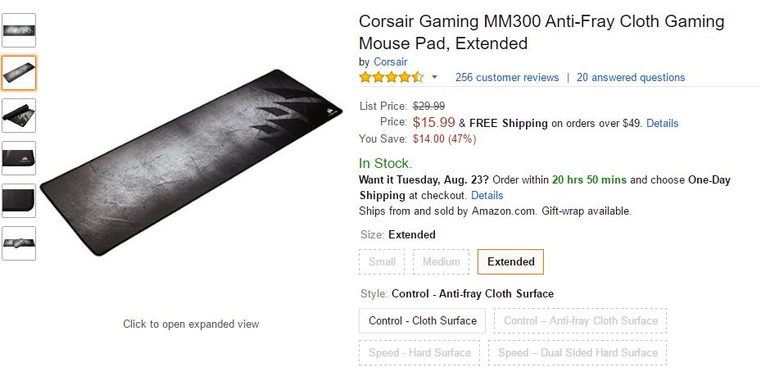
Task: Pick the Control – Anti-fray Cloth Surface style
Action: coord(580,320)
